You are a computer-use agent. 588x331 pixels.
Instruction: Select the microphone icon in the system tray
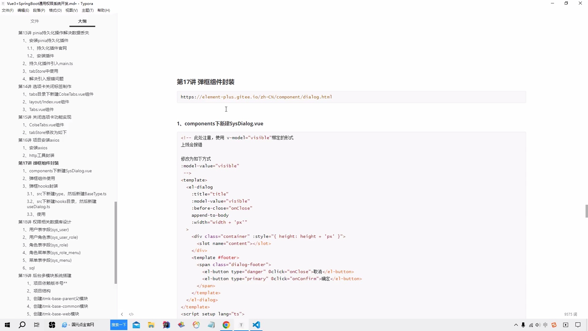tap(524, 325)
